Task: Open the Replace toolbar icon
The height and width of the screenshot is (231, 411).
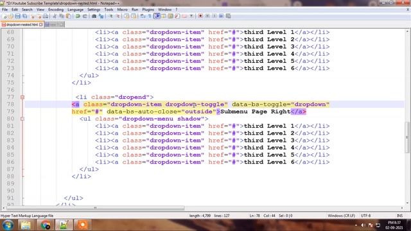Action: [x=101, y=16]
